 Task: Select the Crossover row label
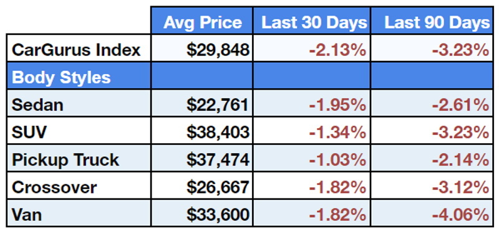tap(54, 187)
